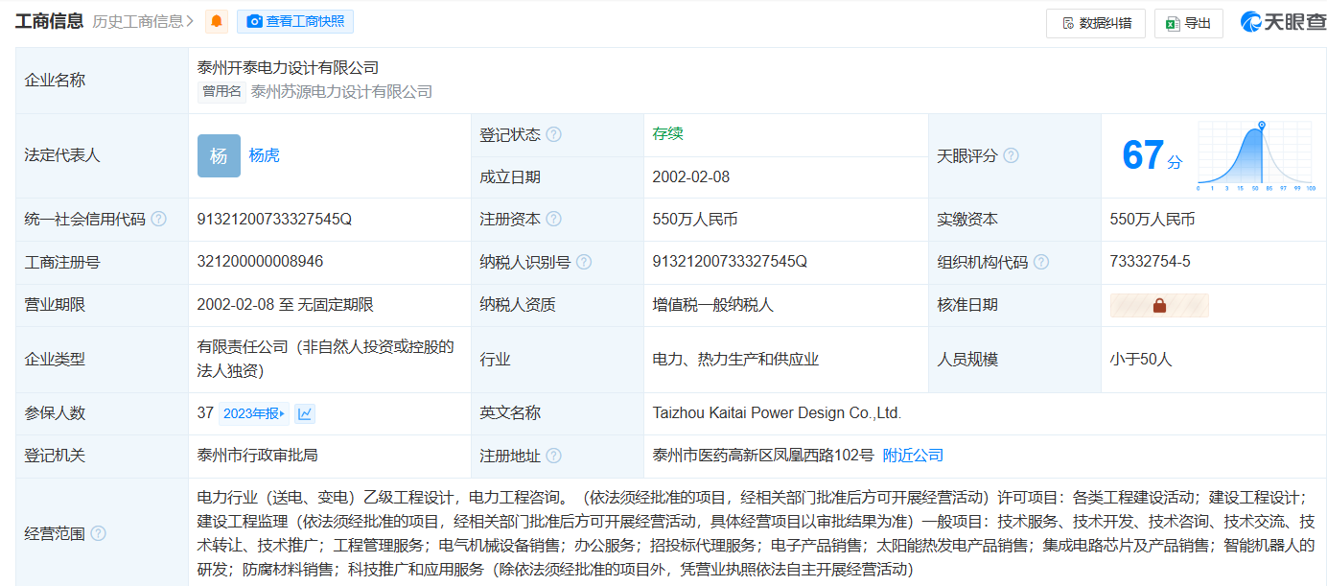1327x586 pixels.
Task: Open help icon beside 天眼评分
Action: pyautogui.click(x=1011, y=155)
